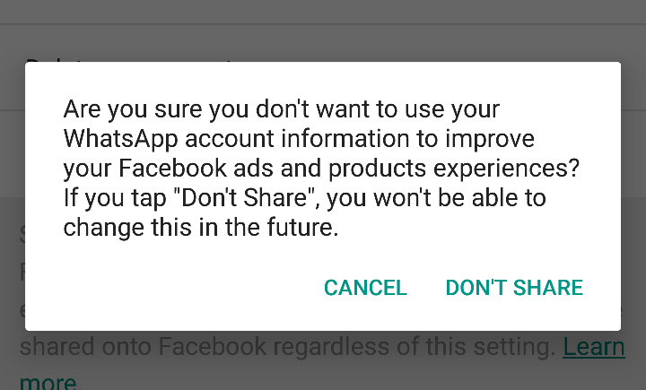Tap the word "more." of the link
This screenshot has width=646, height=390.
pyautogui.click(x=48, y=380)
